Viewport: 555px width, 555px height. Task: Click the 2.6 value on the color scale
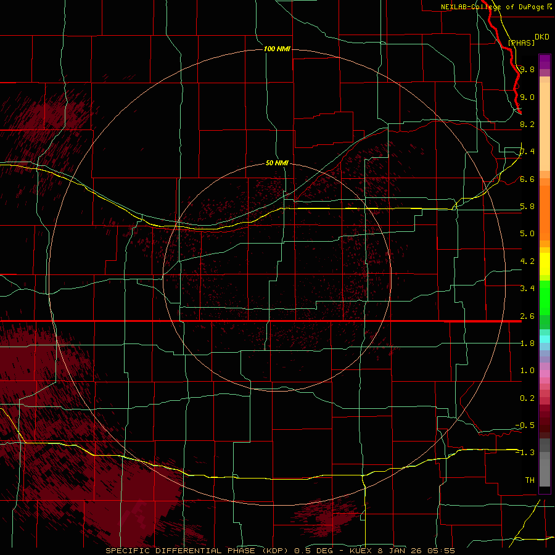point(527,316)
